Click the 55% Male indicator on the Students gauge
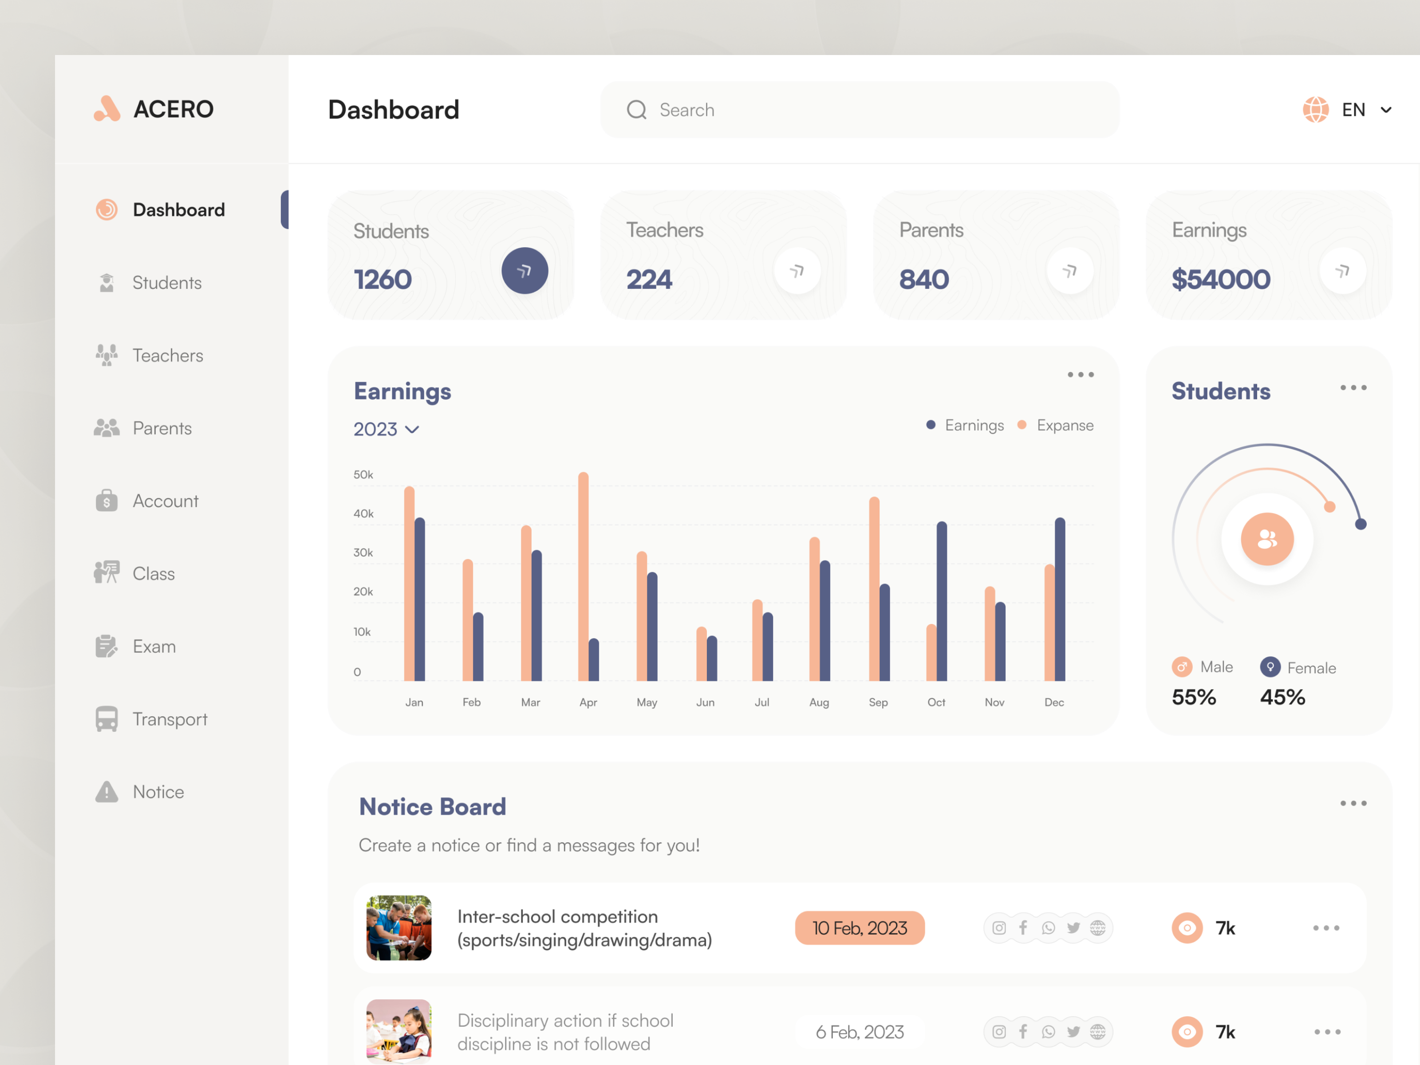Image resolution: width=1420 pixels, height=1065 pixels. [1193, 697]
